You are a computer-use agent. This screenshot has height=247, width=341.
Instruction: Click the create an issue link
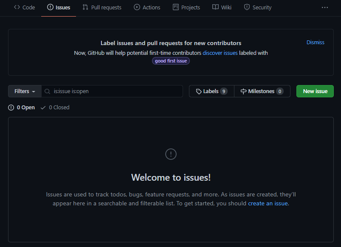point(268,204)
